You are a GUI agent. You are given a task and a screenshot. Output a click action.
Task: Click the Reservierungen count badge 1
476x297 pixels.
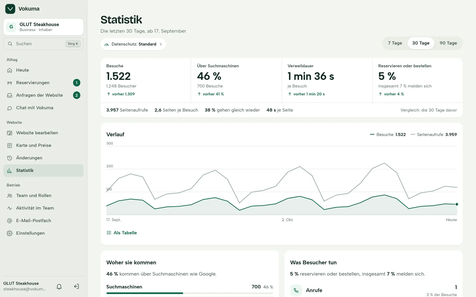tap(76, 83)
